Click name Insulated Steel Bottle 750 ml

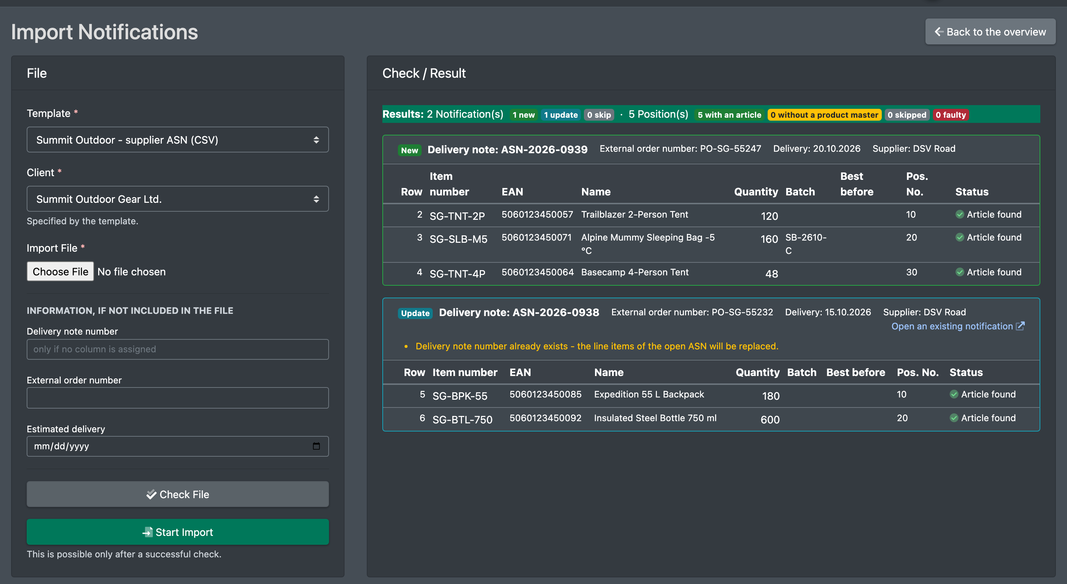tap(655, 418)
